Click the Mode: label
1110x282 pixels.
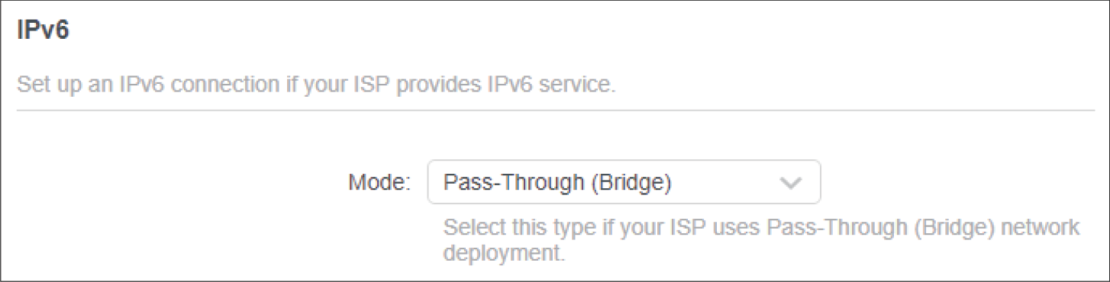coord(379,183)
